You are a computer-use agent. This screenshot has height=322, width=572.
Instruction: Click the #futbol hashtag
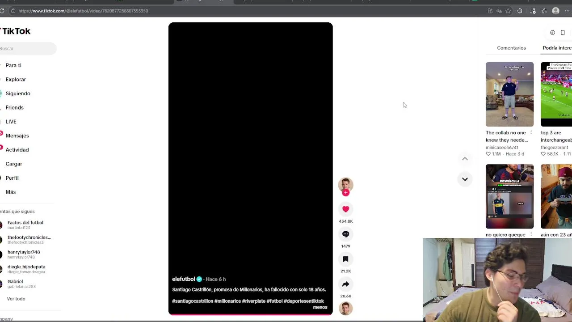point(274,301)
